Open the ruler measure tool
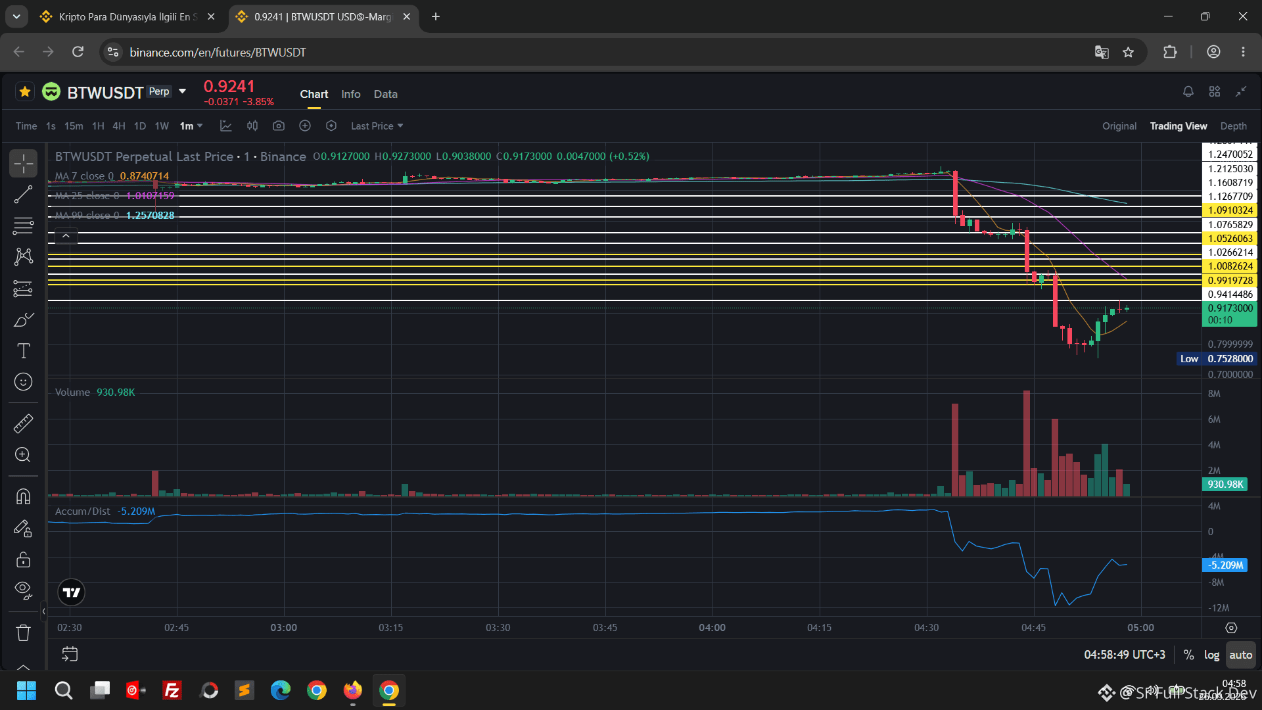 [x=23, y=423]
